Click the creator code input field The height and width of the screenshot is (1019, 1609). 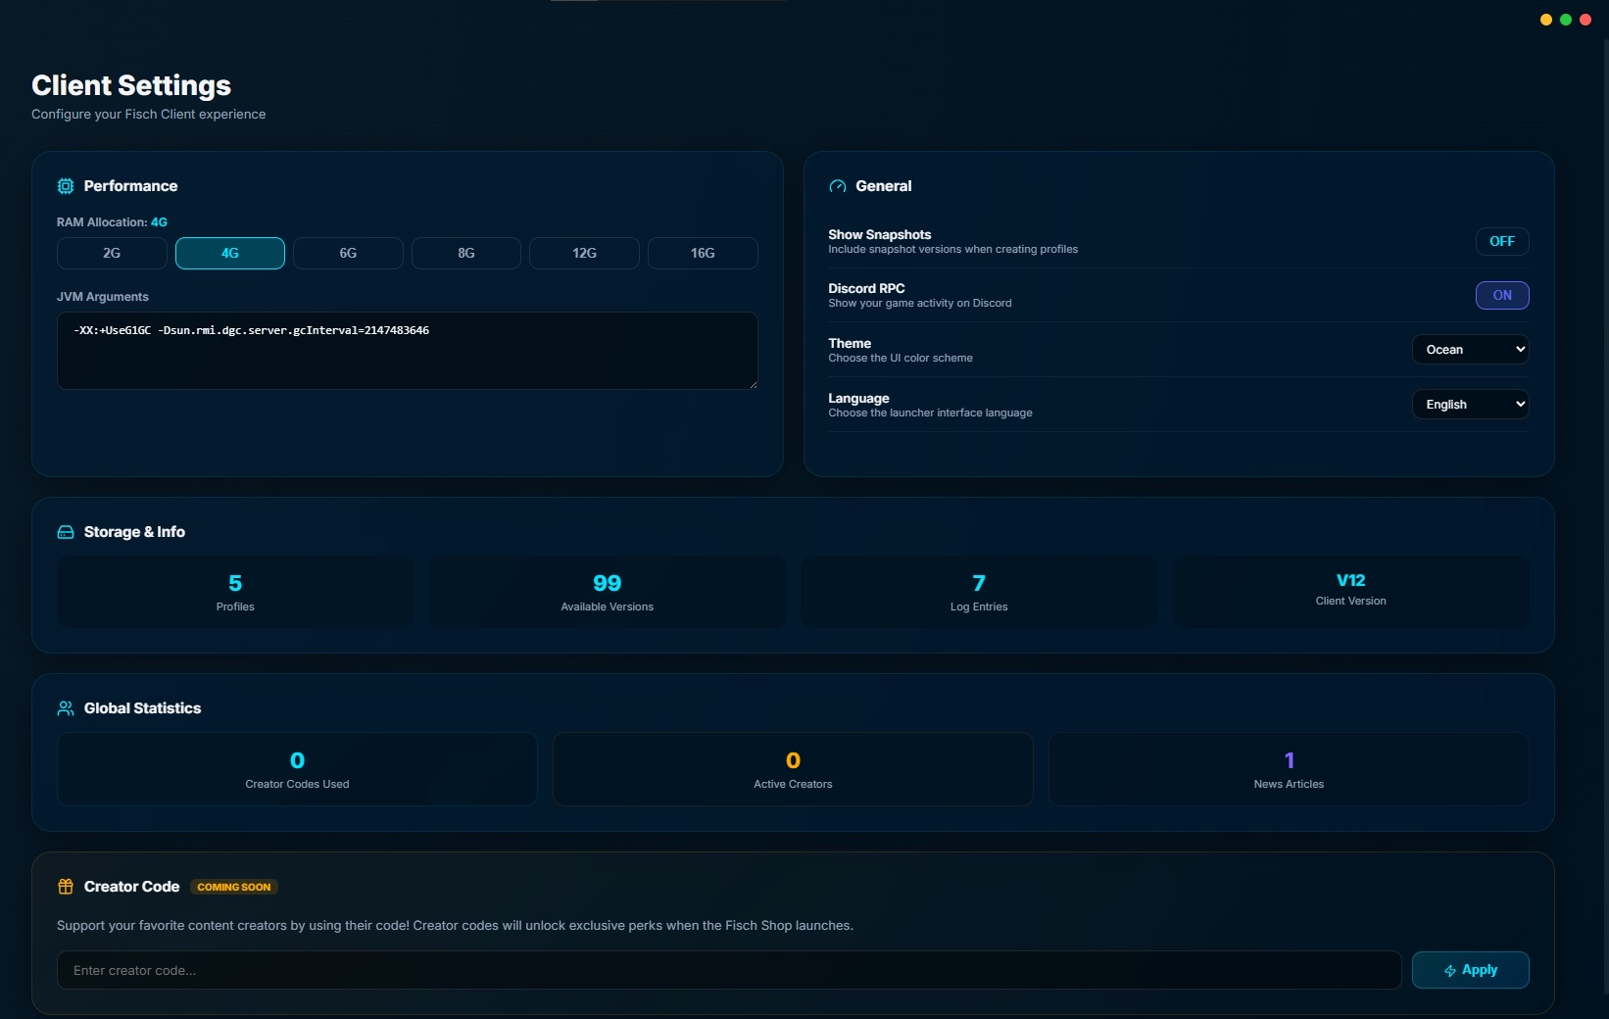pos(725,970)
